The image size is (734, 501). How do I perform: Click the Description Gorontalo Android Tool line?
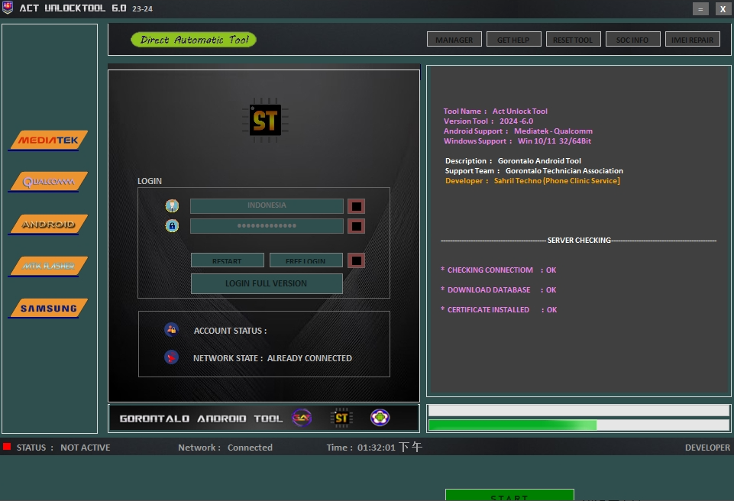pos(513,160)
